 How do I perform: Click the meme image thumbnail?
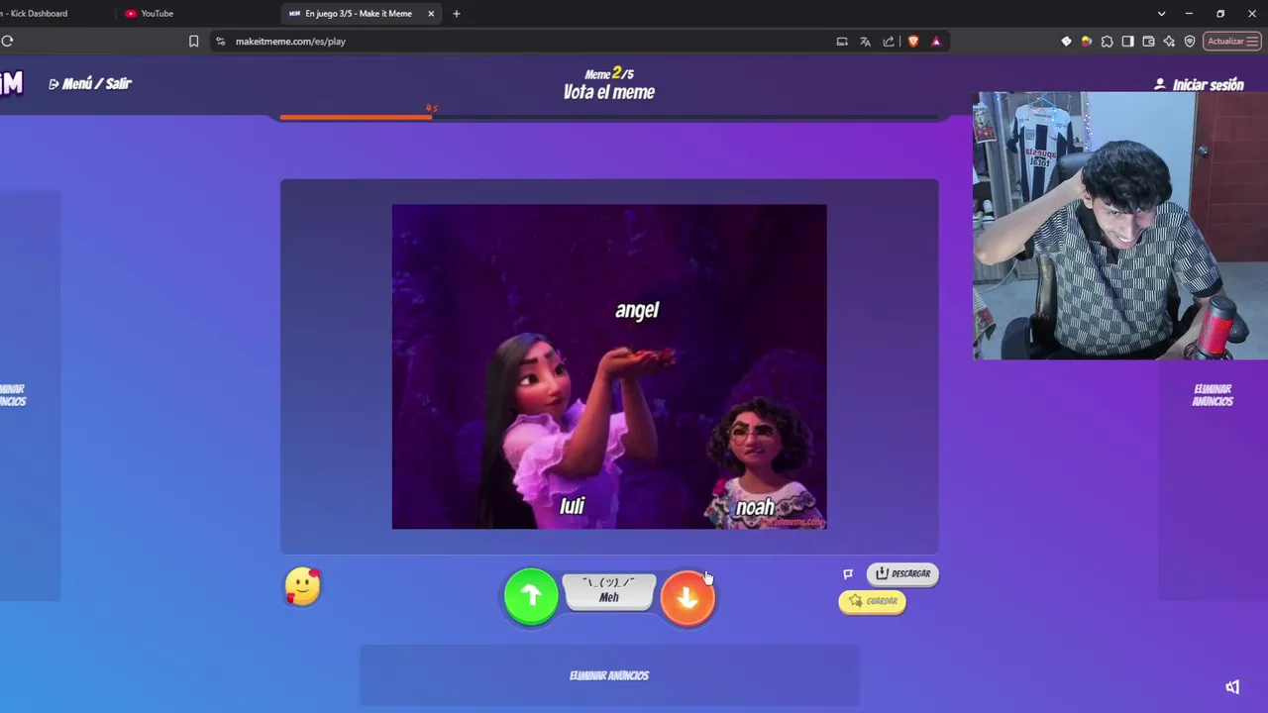click(609, 366)
